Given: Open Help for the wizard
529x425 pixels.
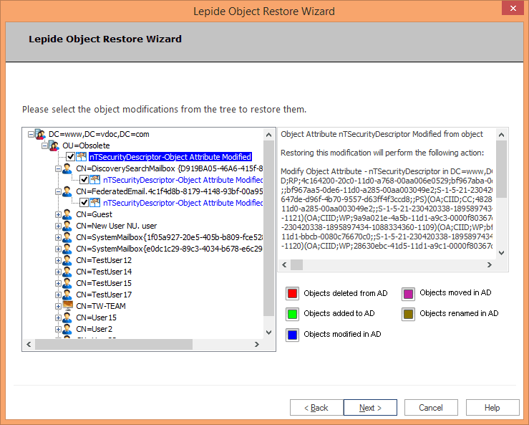Looking at the screenshot, I should coord(492,408).
